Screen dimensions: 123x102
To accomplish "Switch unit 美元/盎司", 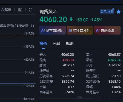I will pyautogui.click(x=107, y=11).
